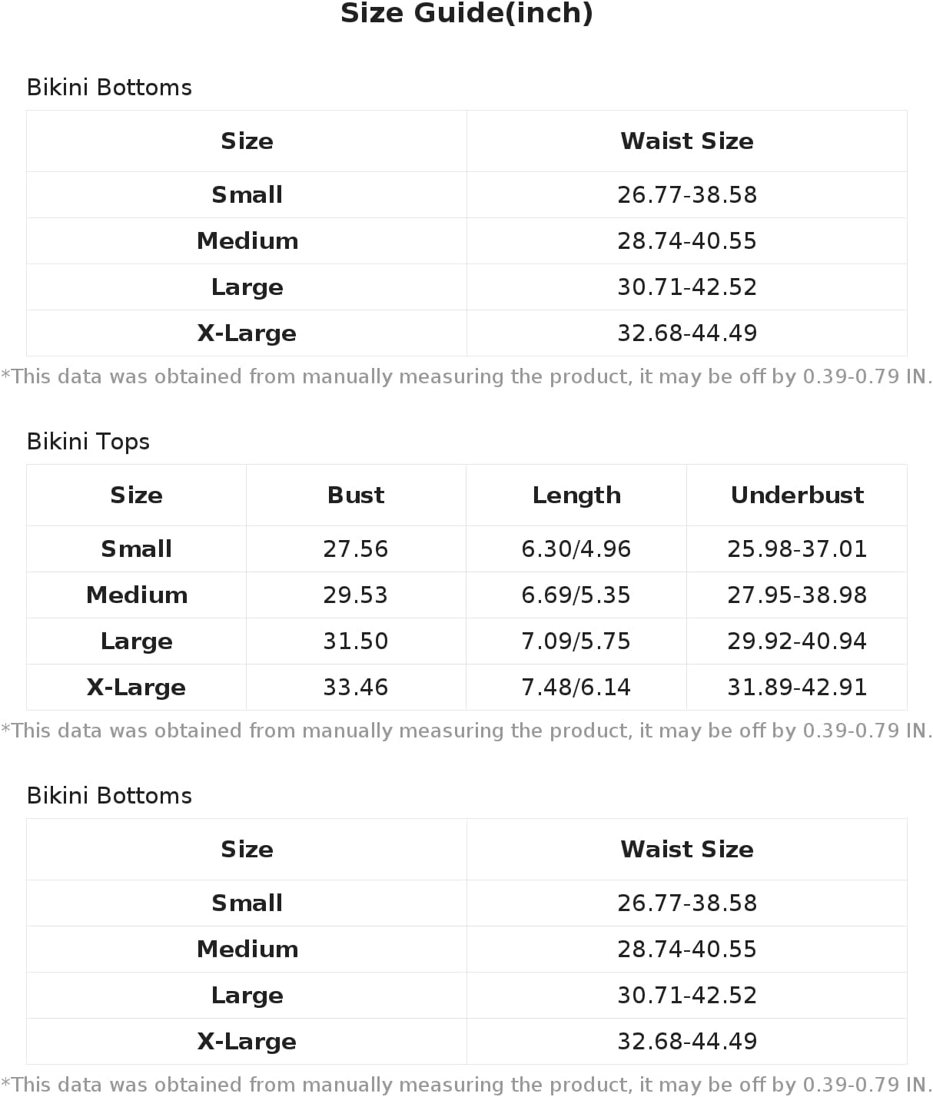This screenshot has width=933, height=1097.
Task: Click the second Bikini Bottoms heading
Action: (x=109, y=796)
